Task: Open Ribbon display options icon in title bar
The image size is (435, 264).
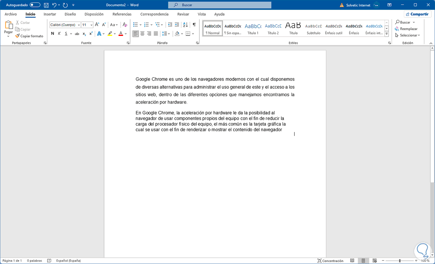Action: pyautogui.click(x=389, y=5)
